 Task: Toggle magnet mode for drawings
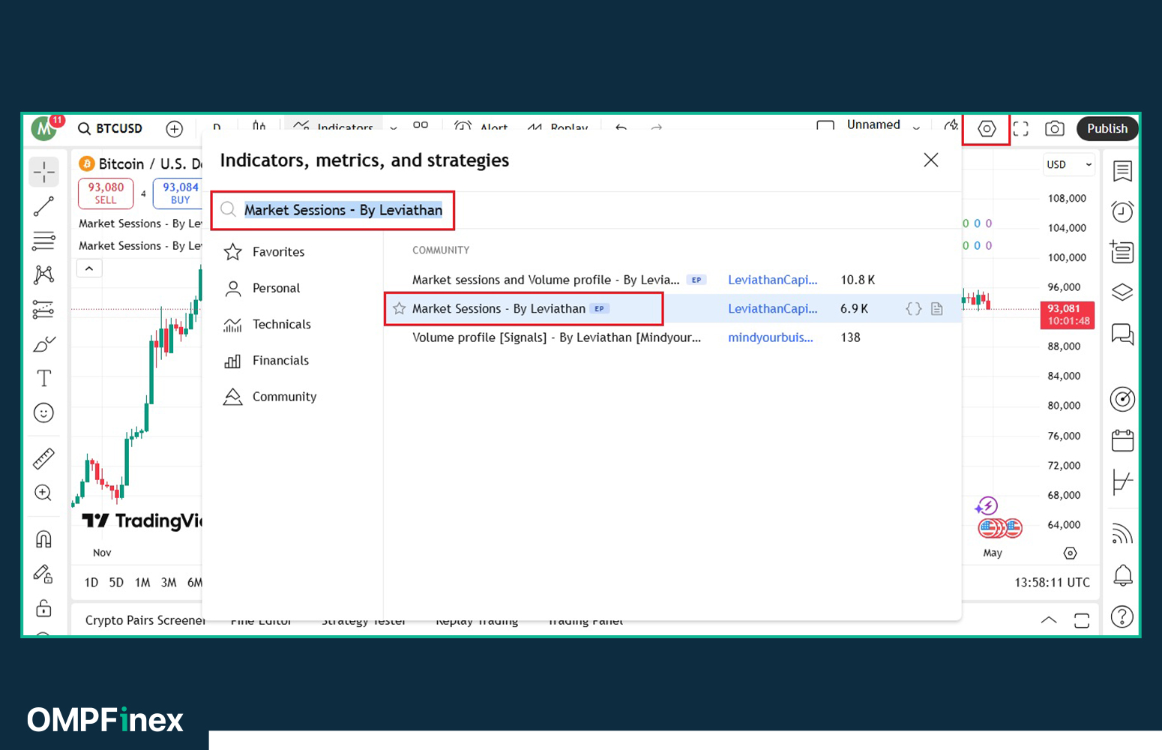43,539
